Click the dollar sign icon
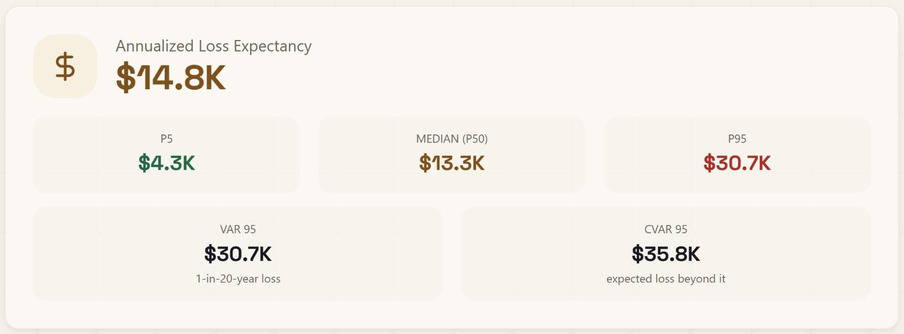Screen dimensions: 904x334 (65, 66)
